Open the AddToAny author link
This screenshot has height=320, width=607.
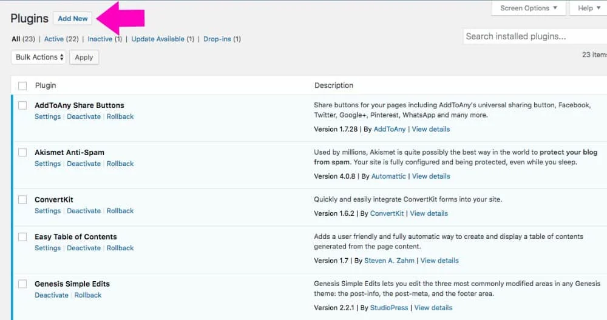(x=390, y=130)
